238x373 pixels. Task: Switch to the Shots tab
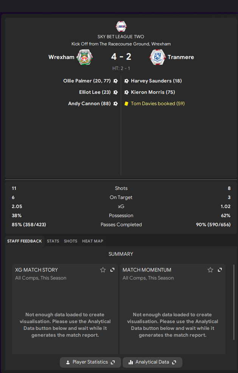70,241
